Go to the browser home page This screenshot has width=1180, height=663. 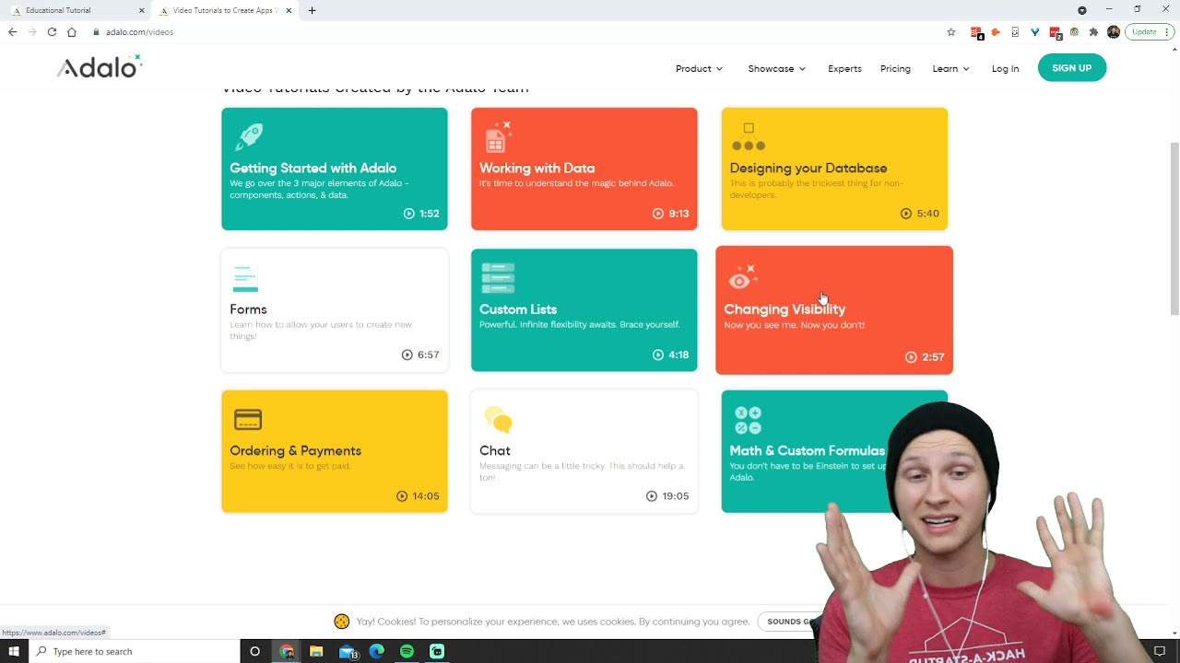point(72,32)
